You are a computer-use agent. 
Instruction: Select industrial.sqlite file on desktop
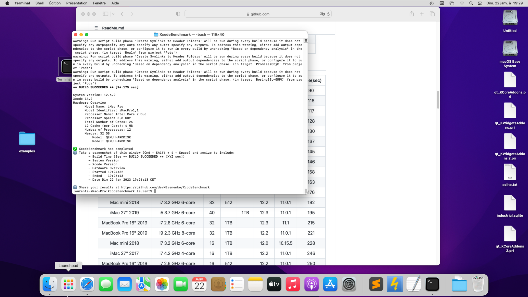click(510, 206)
